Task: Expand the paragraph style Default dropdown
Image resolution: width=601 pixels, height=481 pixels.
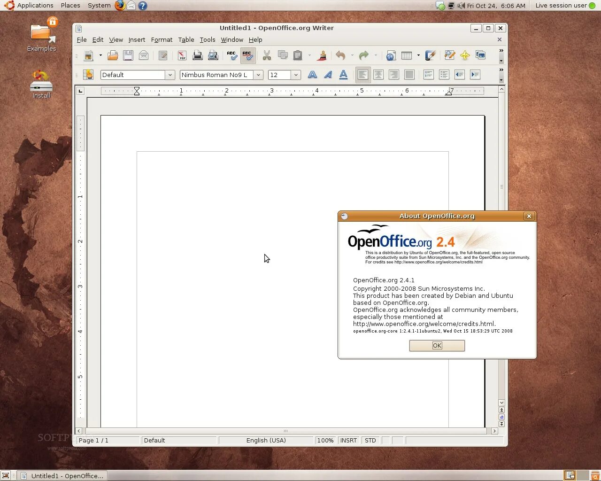Action: 170,75
